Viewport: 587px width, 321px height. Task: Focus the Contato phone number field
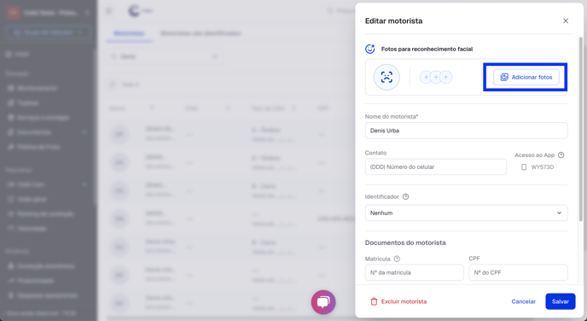click(x=436, y=167)
